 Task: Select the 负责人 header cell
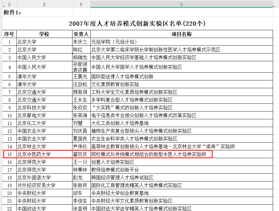pos(81,34)
